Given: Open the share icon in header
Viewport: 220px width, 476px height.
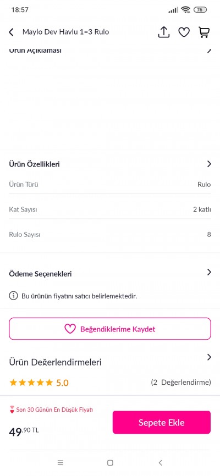Looking at the screenshot, I should coord(164,32).
